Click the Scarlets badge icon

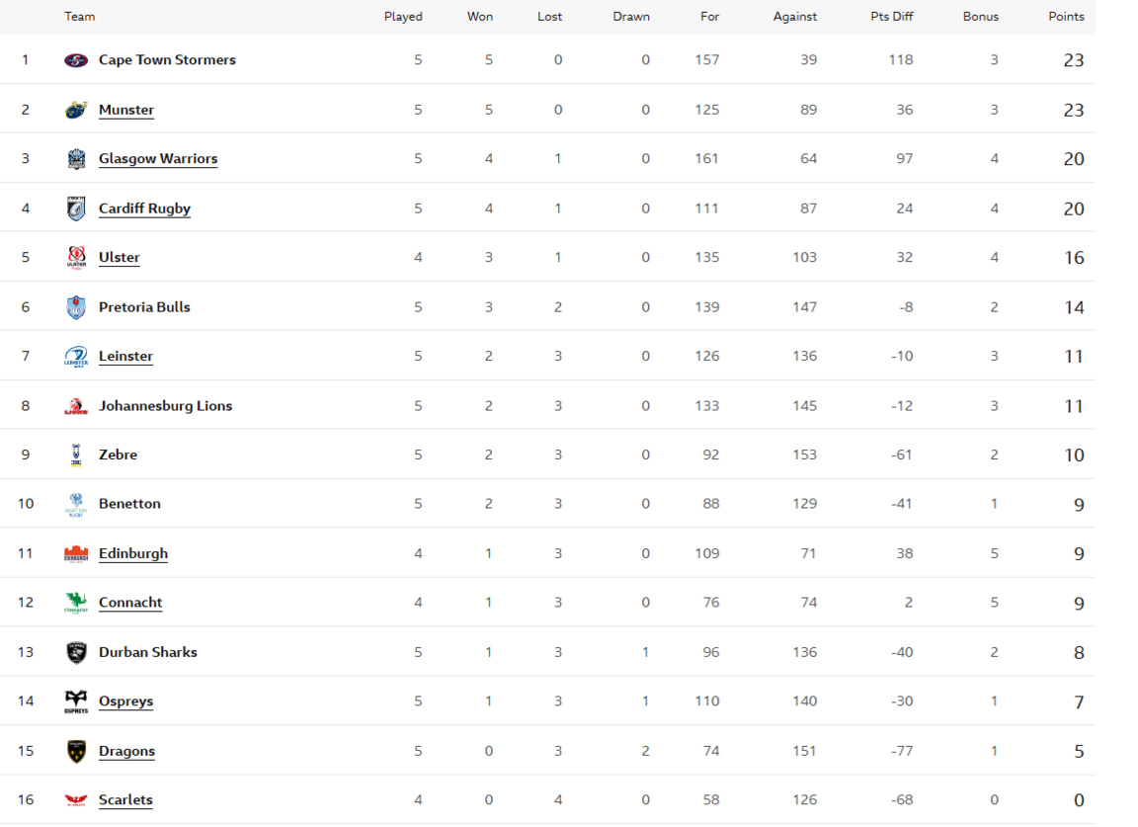77,799
